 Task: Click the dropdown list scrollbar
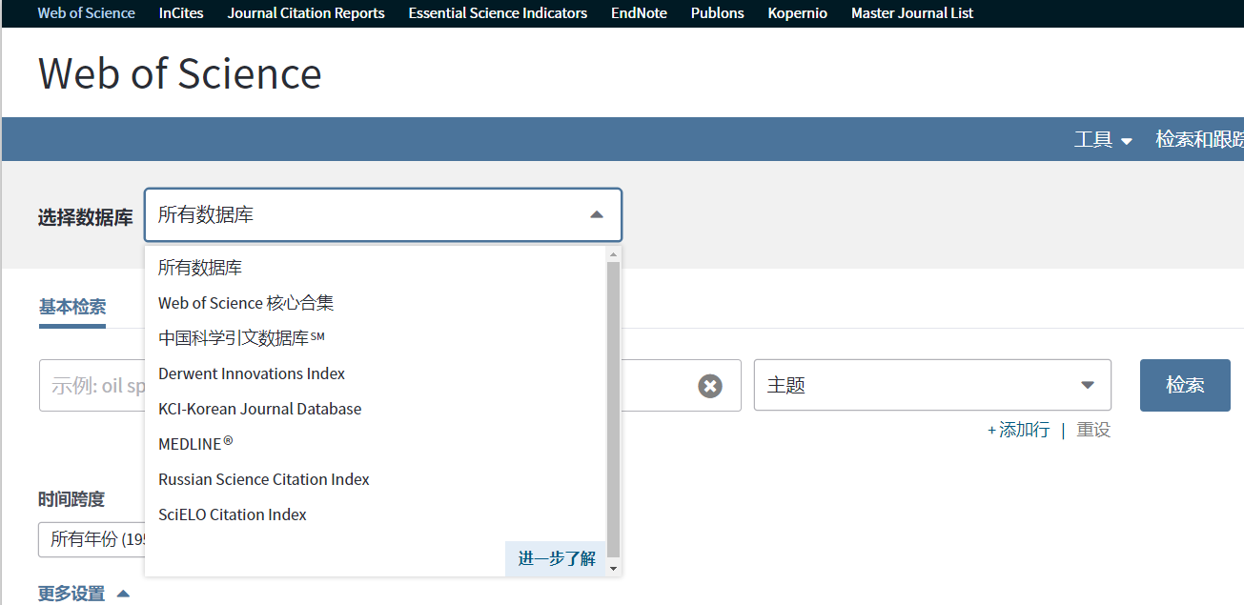point(614,410)
